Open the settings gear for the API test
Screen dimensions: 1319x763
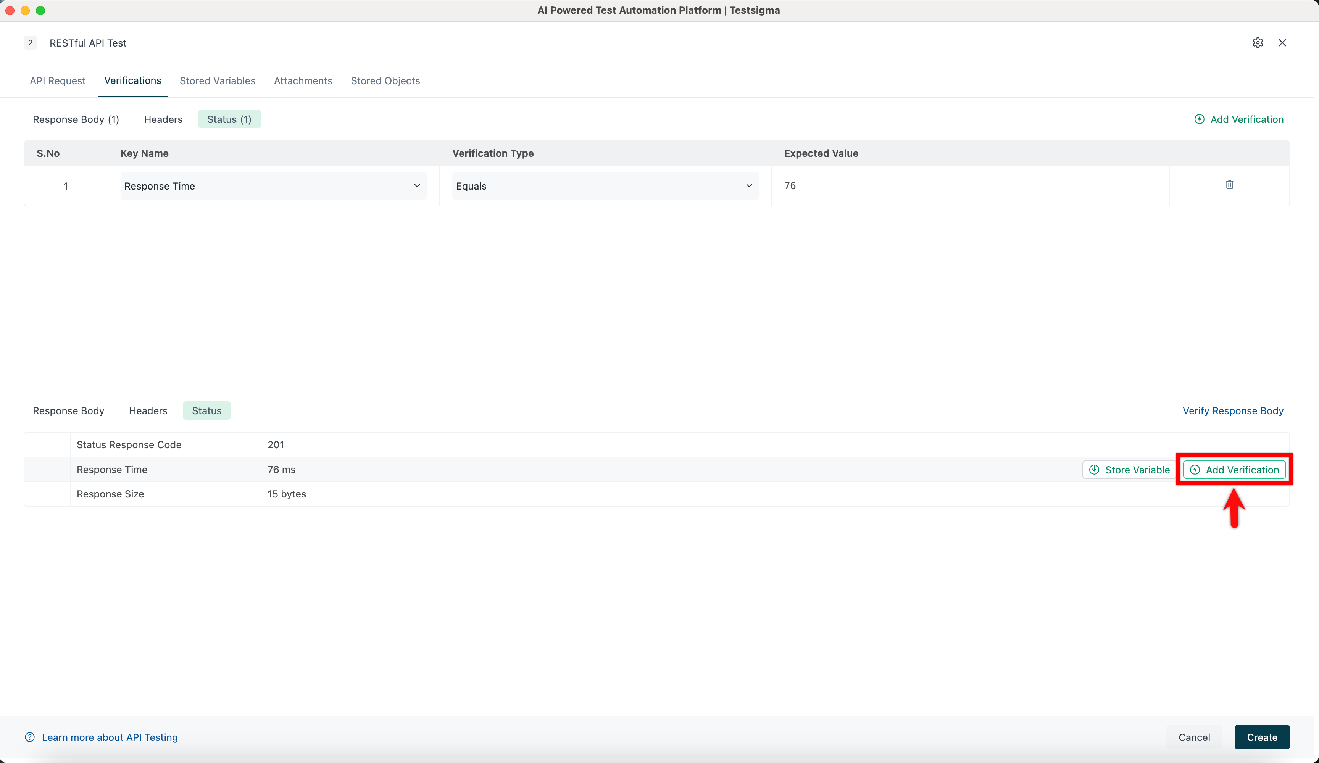point(1258,43)
